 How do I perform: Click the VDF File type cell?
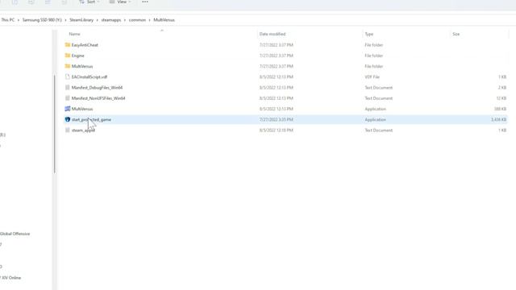click(372, 77)
